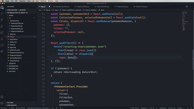Click the Go Live status bar button
The image size is (194, 109).
pos(172,108)
